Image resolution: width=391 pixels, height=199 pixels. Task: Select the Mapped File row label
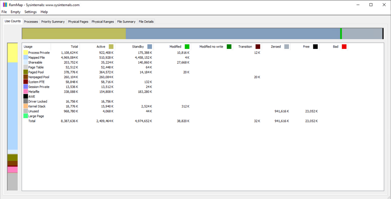tap(37, 57)
